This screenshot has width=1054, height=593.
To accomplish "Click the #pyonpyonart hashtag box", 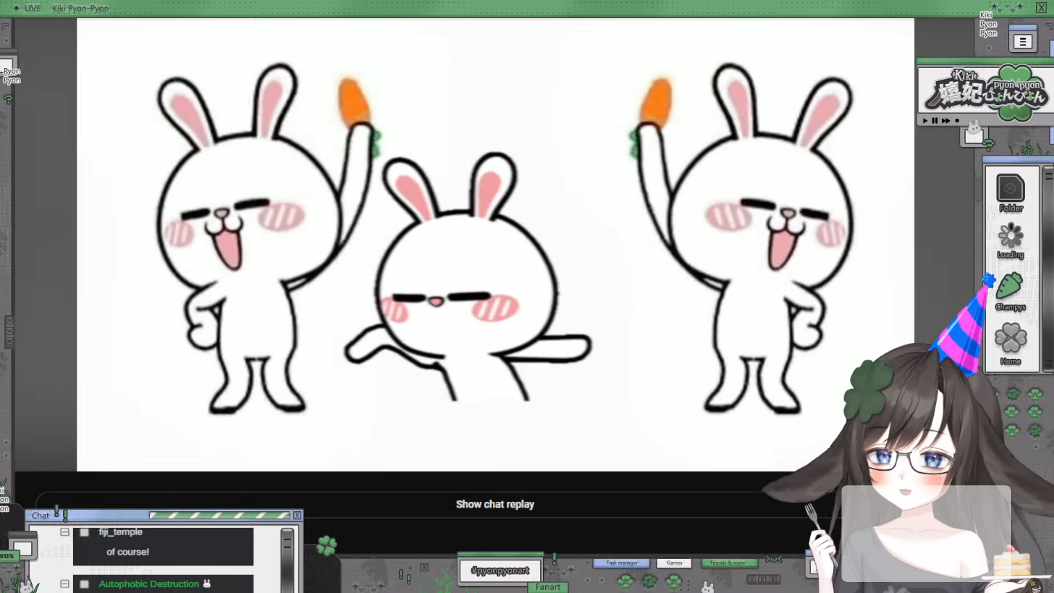I will coord(500,571).
